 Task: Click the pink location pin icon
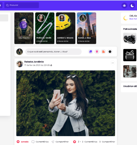(x=97, y=52)
